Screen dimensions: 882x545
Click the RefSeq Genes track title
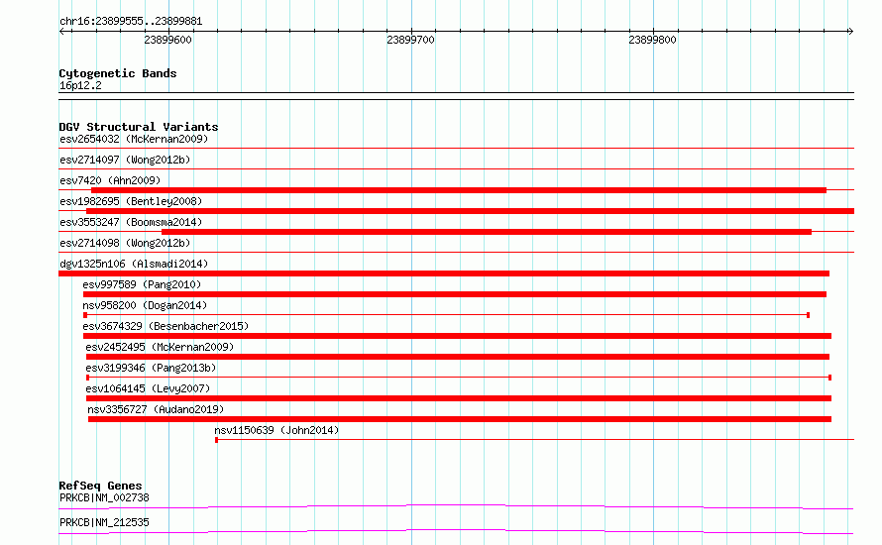(100, 486)
